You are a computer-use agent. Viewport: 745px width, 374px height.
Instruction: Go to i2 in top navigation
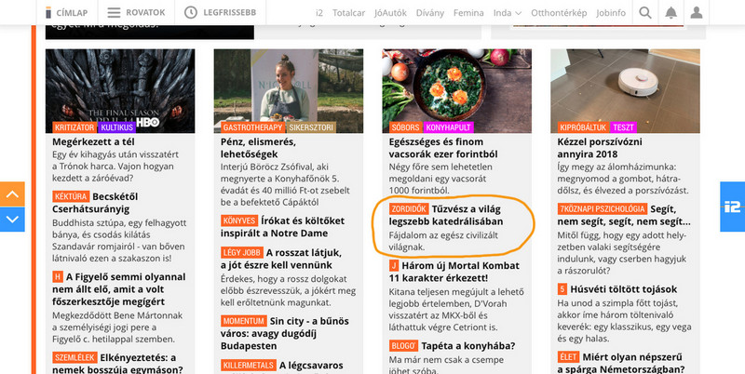coord(319,13)
